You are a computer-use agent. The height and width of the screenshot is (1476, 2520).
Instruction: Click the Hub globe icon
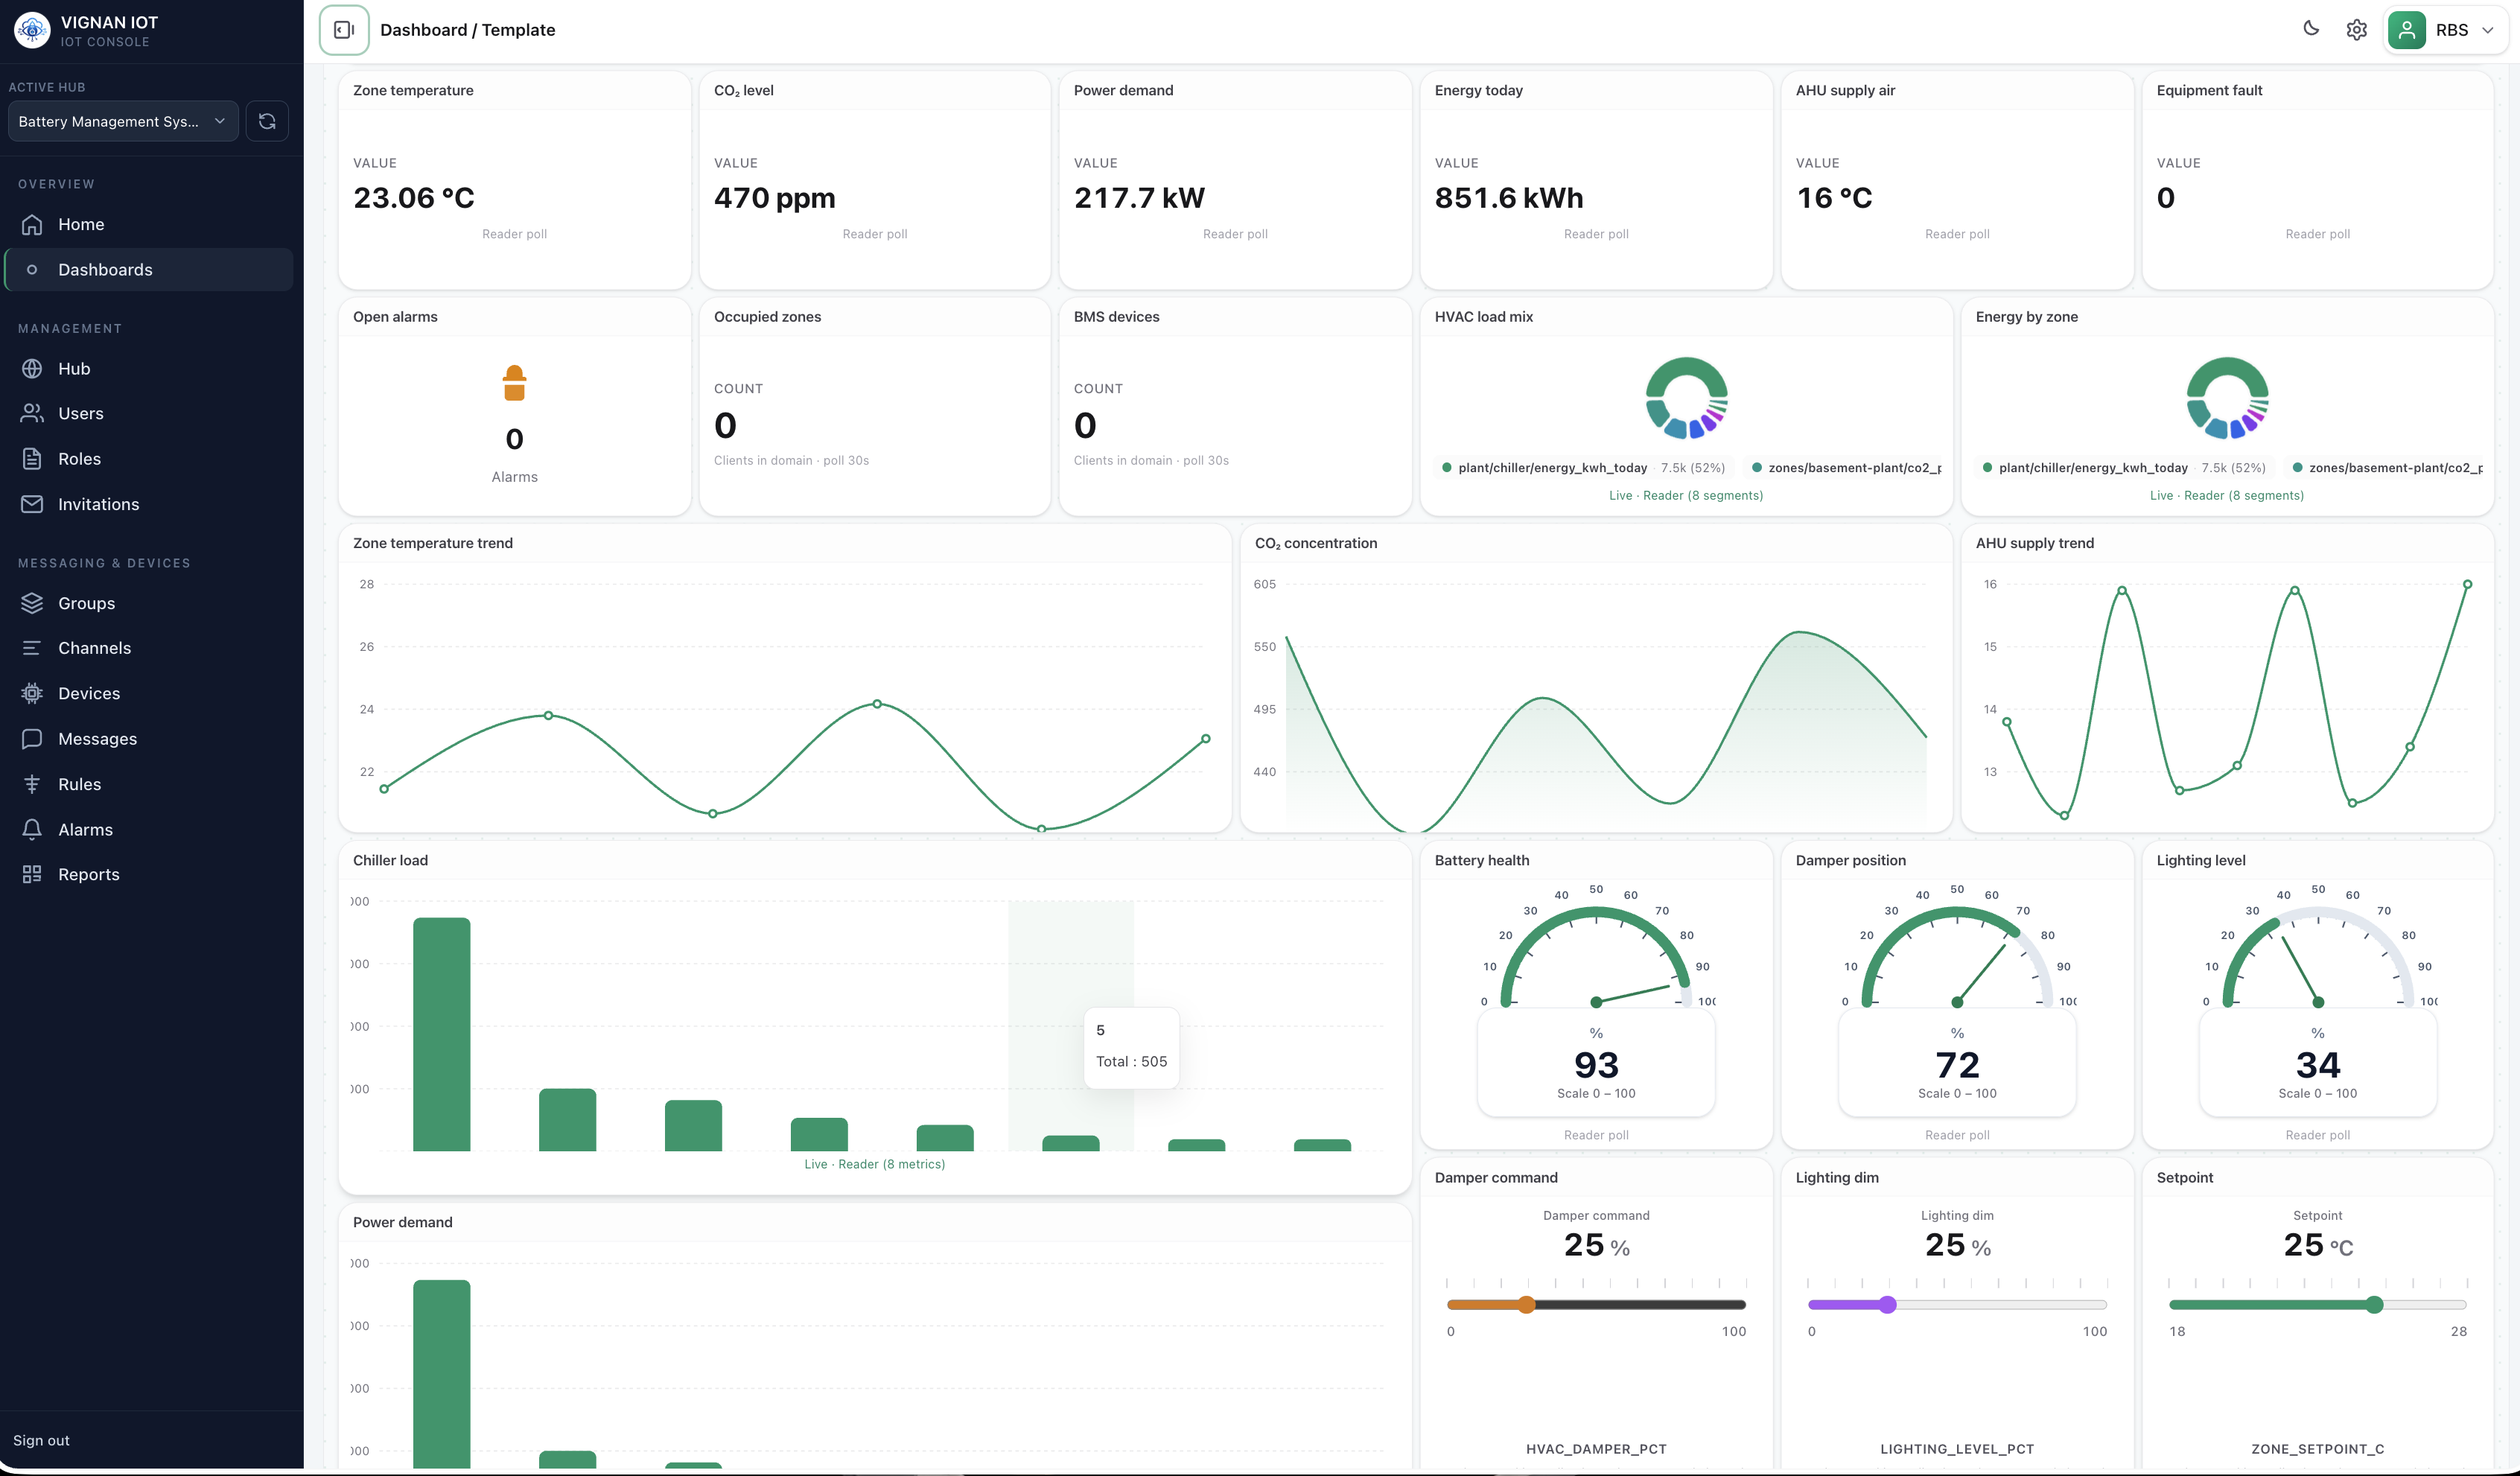[32, 369]
